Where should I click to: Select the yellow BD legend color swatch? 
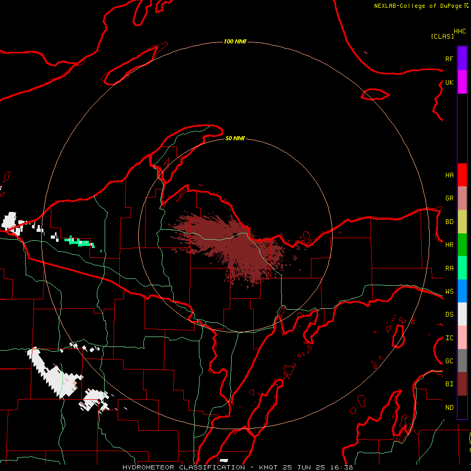point(462,222)
